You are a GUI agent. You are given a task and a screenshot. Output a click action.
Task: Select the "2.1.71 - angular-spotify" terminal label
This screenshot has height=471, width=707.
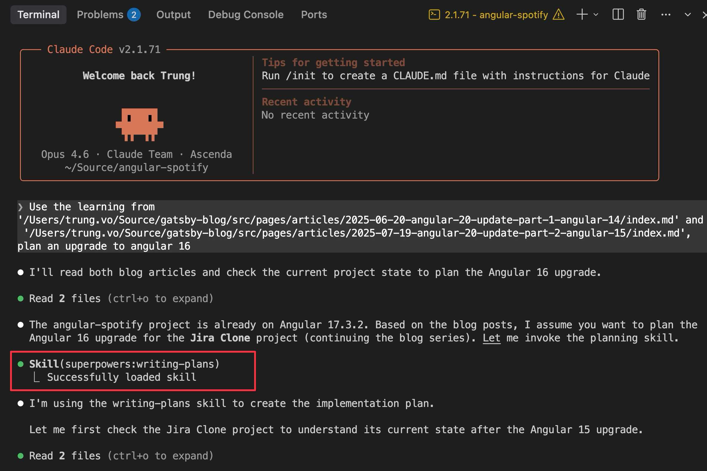coord(496,15)
